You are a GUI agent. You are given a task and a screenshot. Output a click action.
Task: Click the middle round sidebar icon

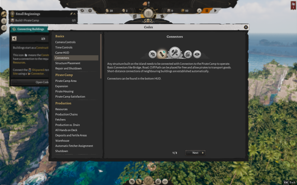coord(4,21)
